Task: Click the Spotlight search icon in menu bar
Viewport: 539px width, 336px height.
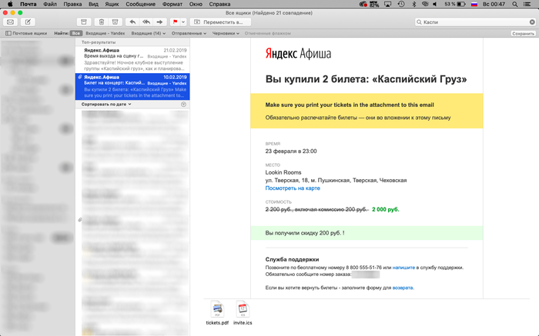Action: coord(515,4)
